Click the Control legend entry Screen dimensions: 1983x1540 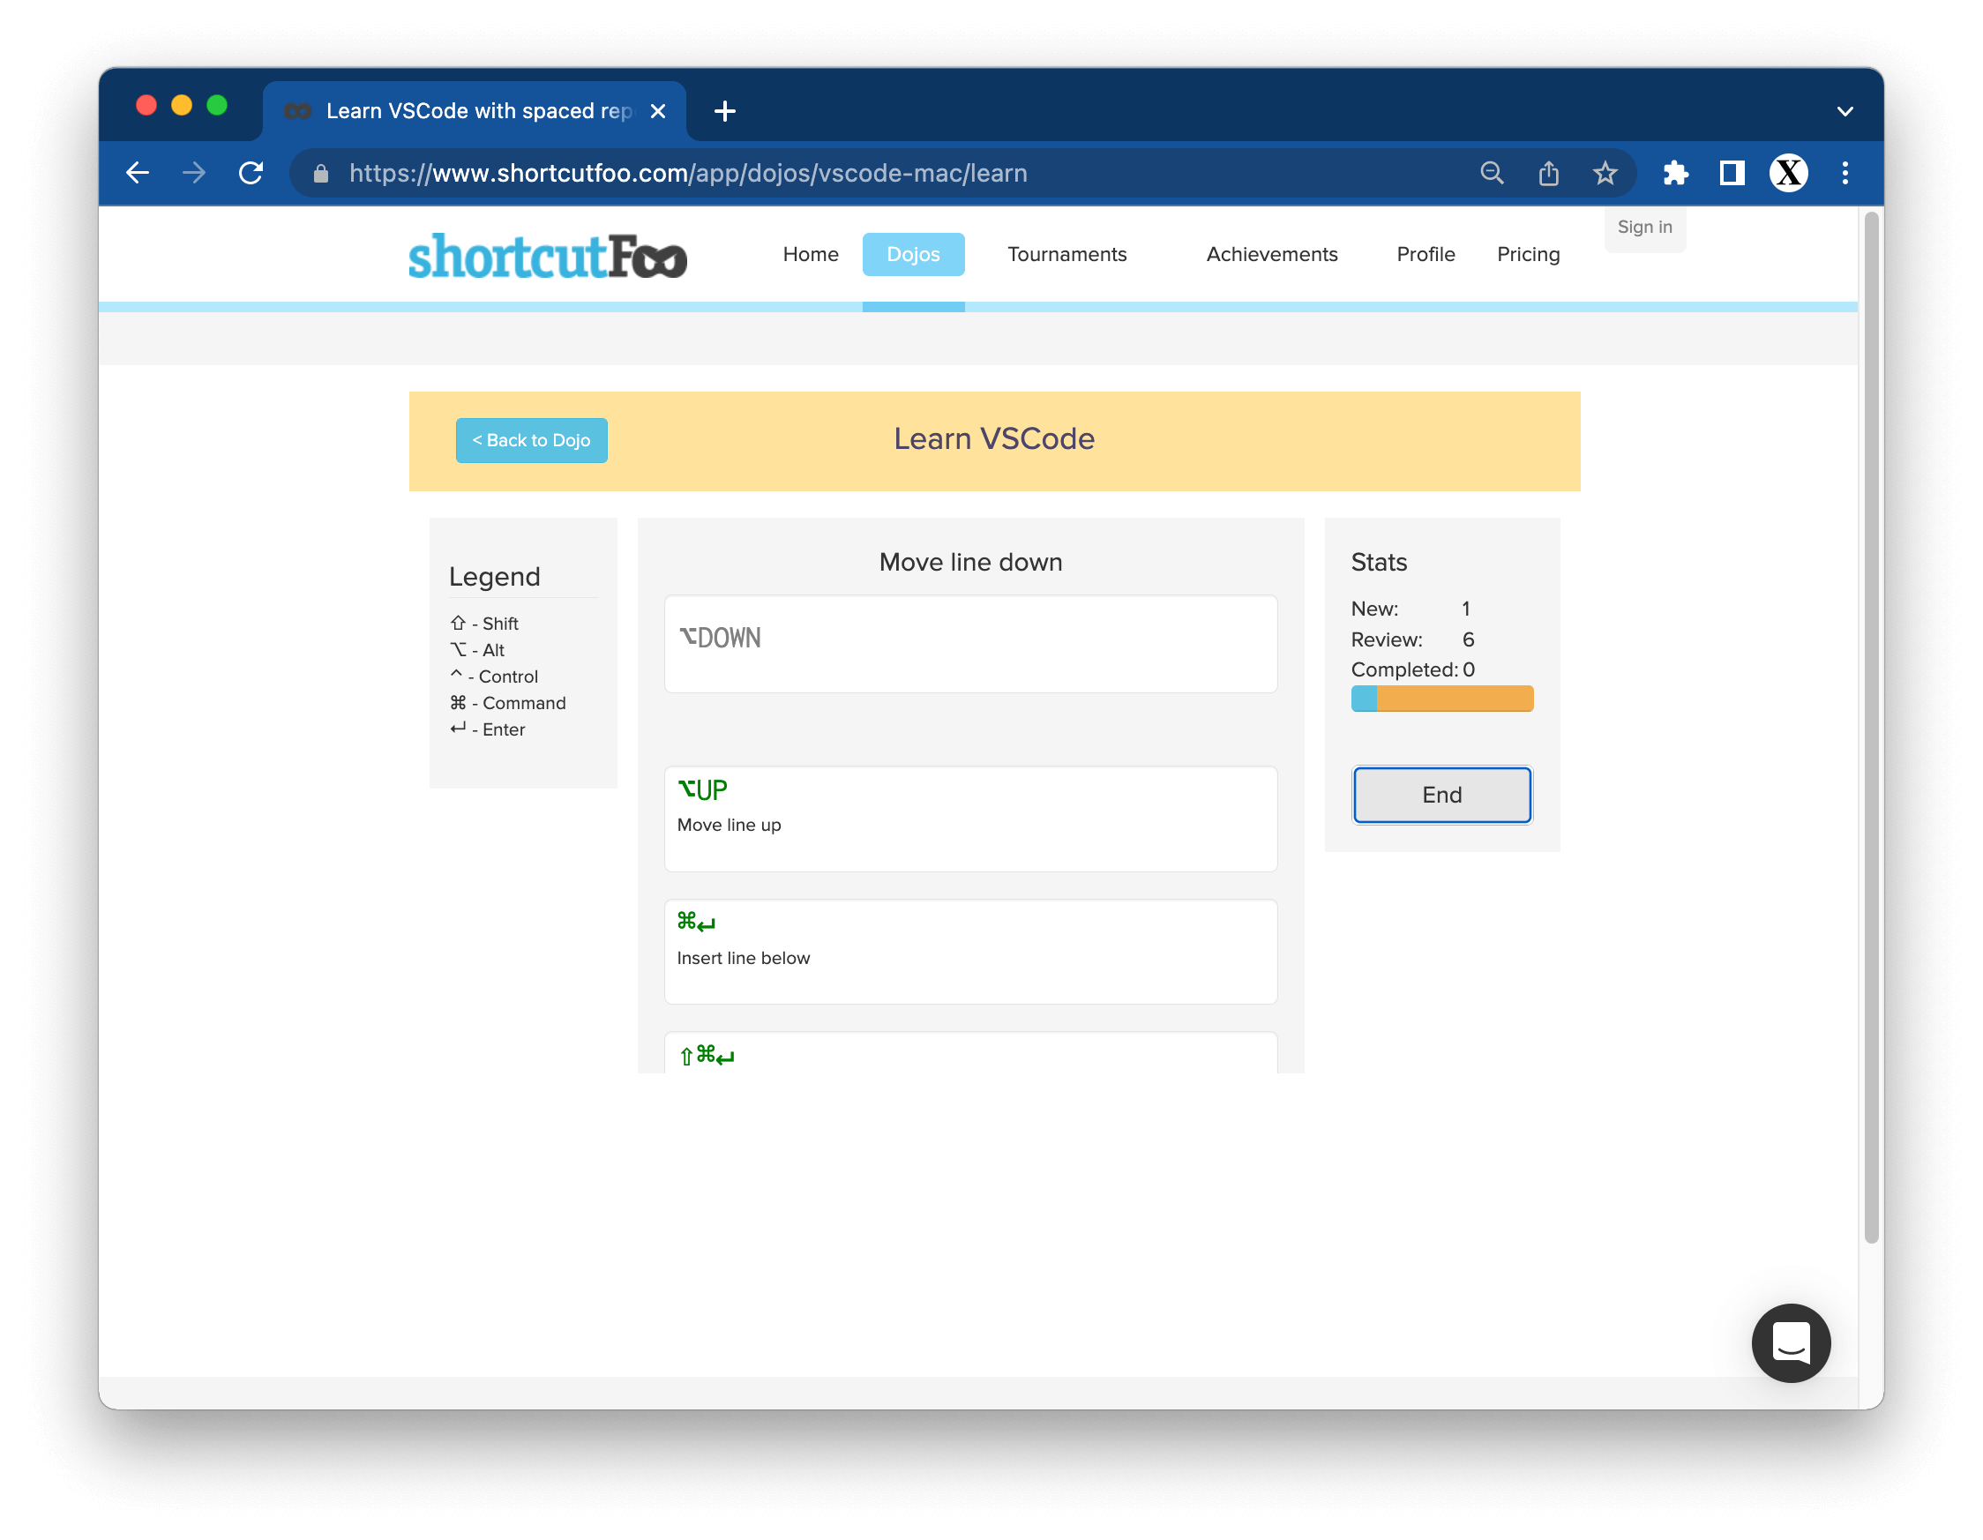(494, 676)
